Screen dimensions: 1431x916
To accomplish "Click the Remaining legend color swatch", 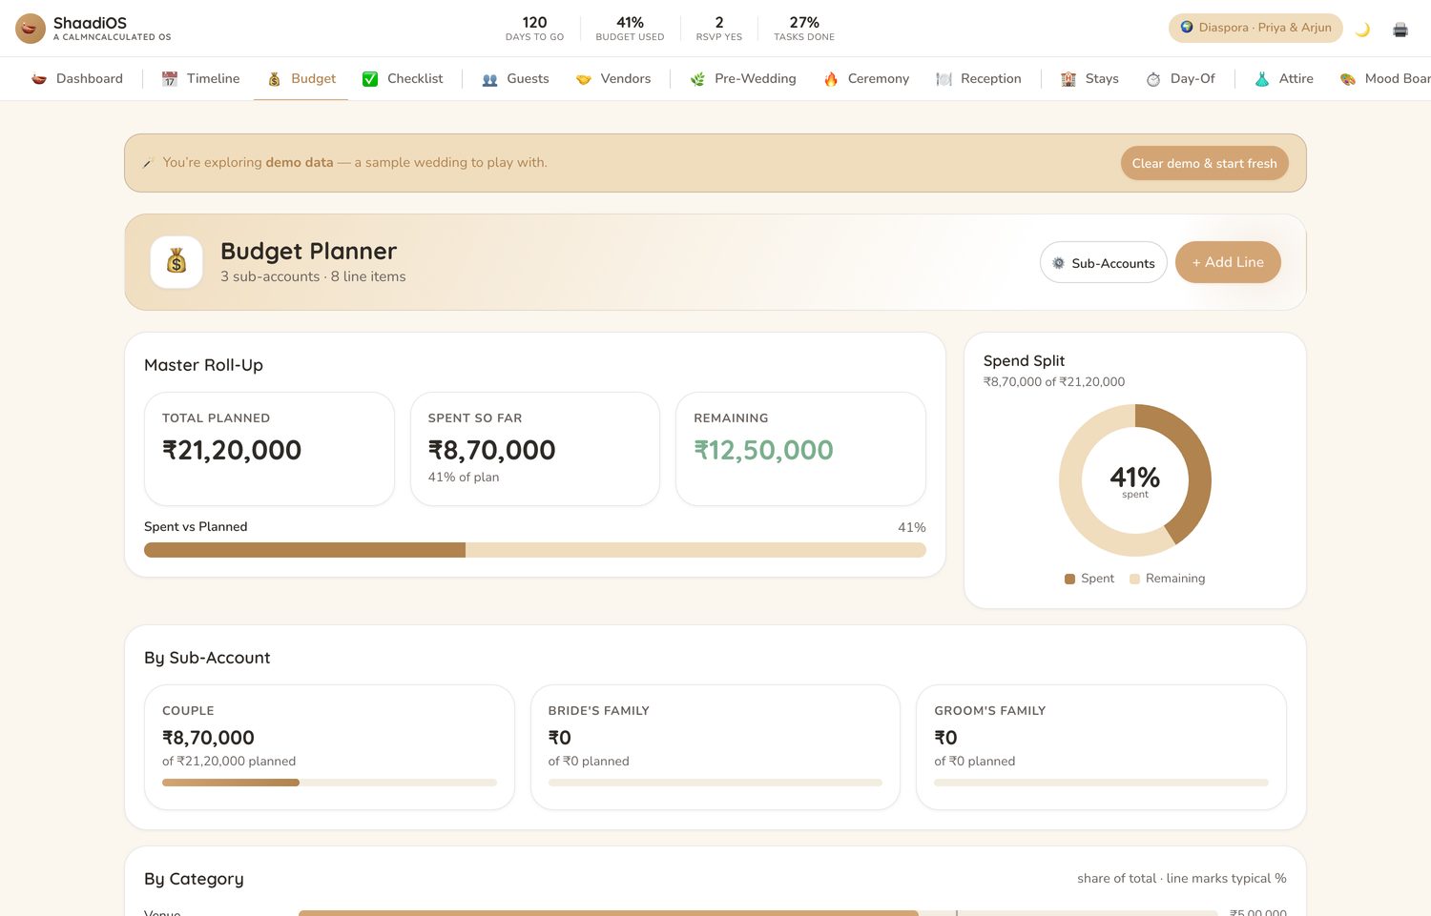I will click(x=1134, y=579).
